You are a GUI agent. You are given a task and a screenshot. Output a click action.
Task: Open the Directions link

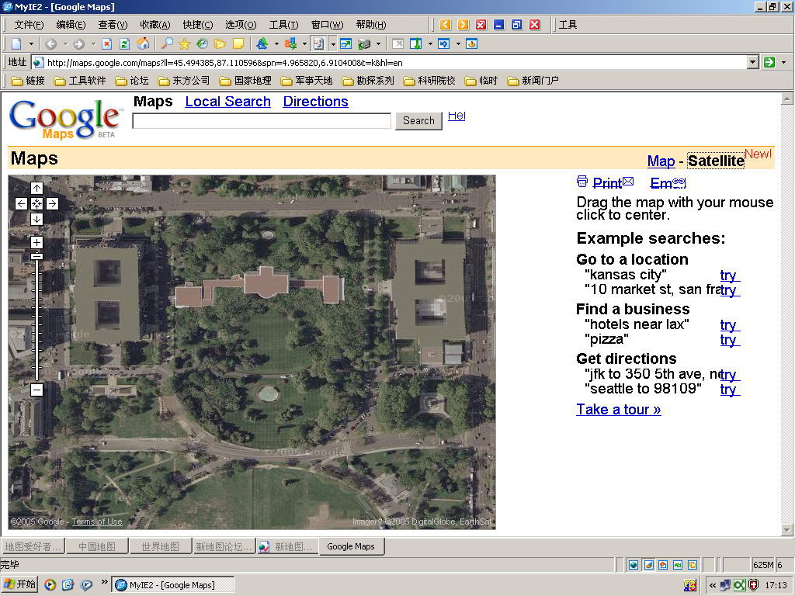tap(315, 101)
